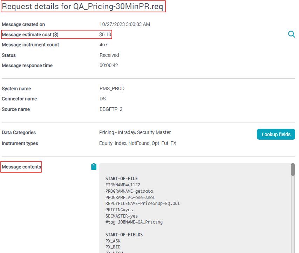Click the BBGFTP_2 source name value

point(111,109)
